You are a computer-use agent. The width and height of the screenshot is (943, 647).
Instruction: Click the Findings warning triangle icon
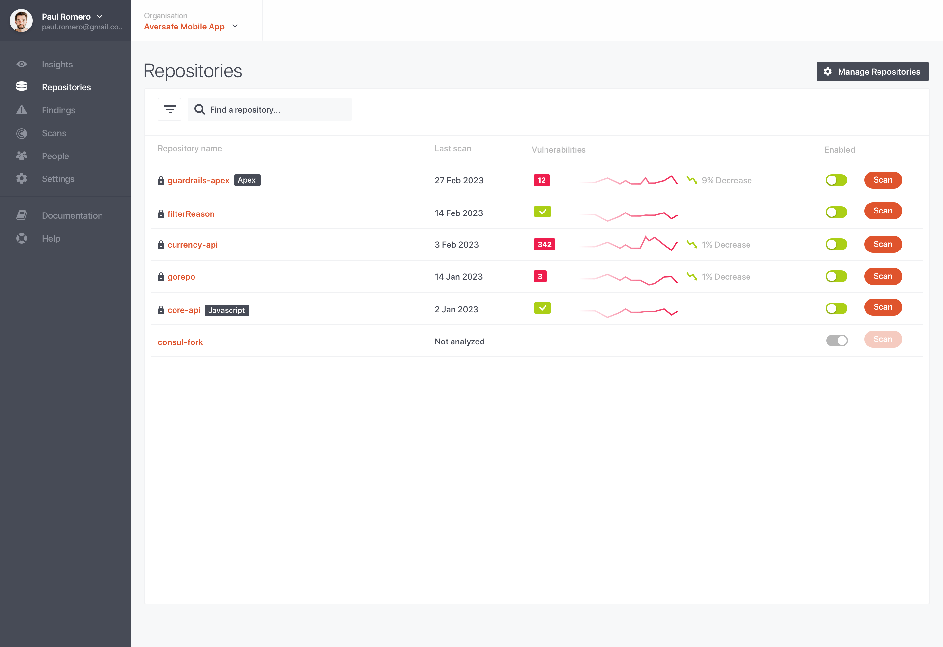[22, 110]
